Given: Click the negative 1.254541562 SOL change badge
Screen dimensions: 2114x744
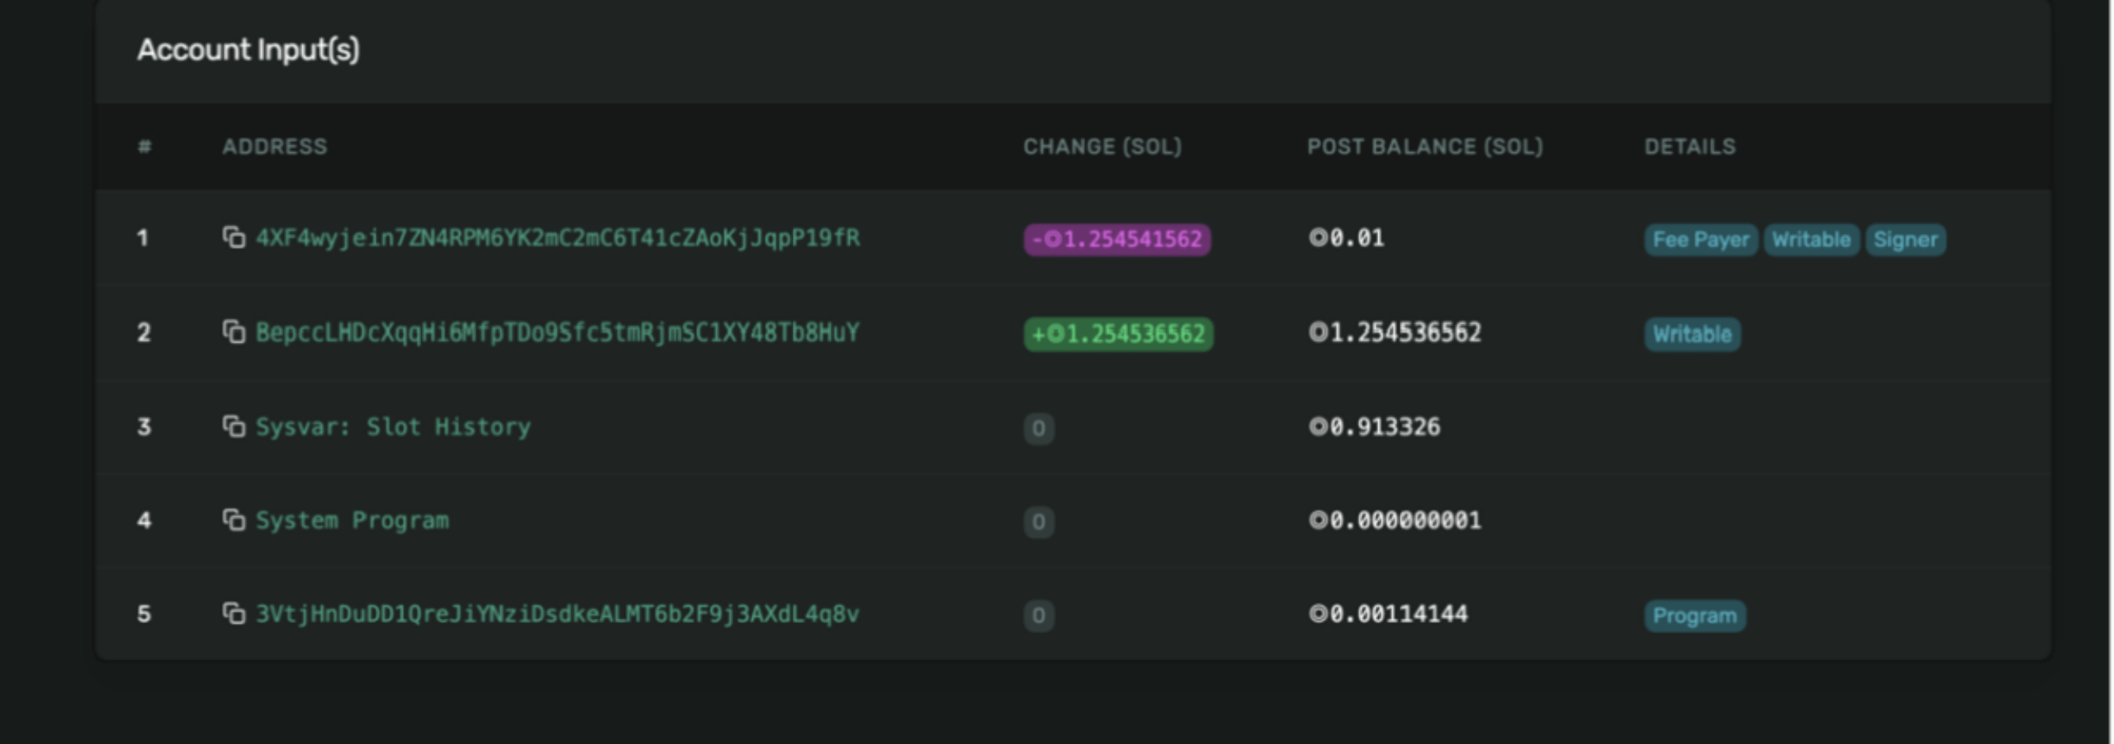Looking at the screenshot, I should click(1116, 239).
